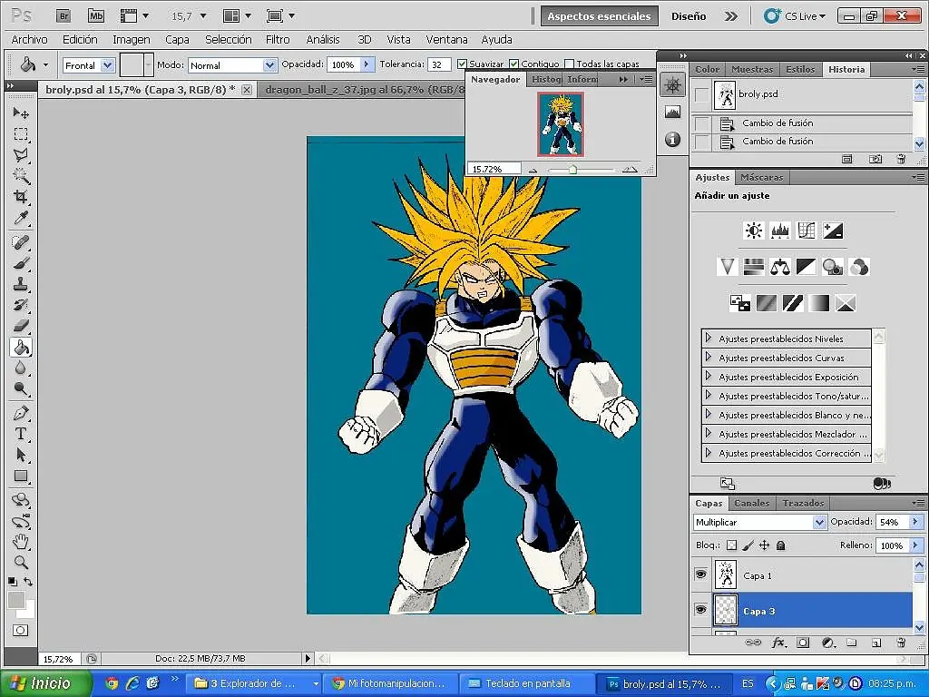Add a Levels adjustment
Viewport: 929px width, 697px height.
tap(779, 231)
